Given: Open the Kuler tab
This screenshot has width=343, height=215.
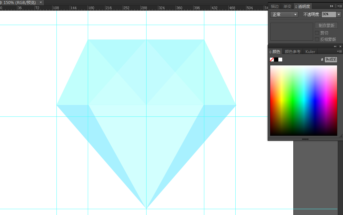Looking at the screenshot, I should click(x=310, y=52).
